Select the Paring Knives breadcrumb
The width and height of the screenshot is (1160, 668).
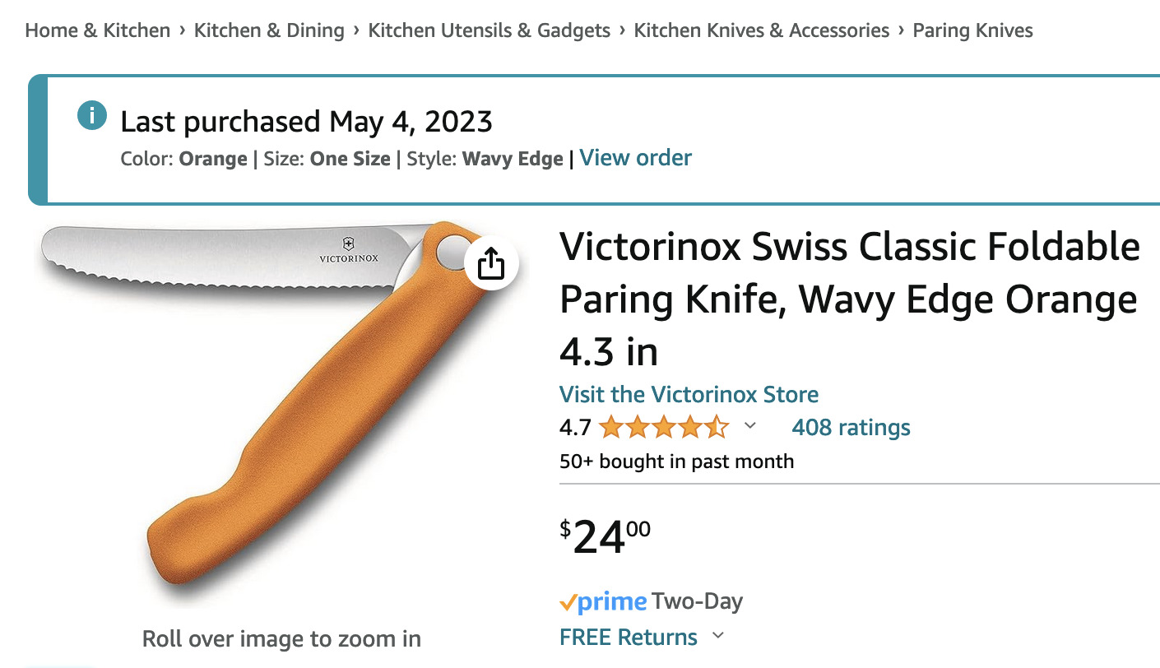(973, 31)
